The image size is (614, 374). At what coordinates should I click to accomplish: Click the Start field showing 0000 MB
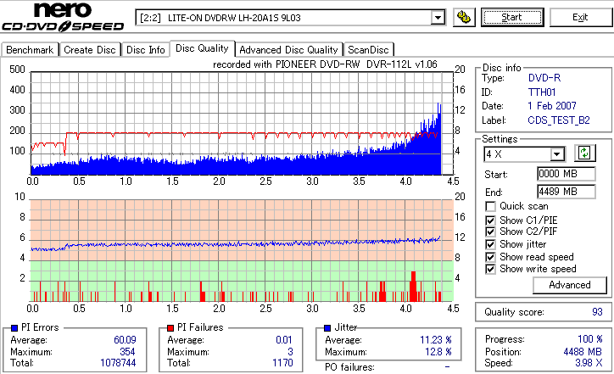(567, 174)
